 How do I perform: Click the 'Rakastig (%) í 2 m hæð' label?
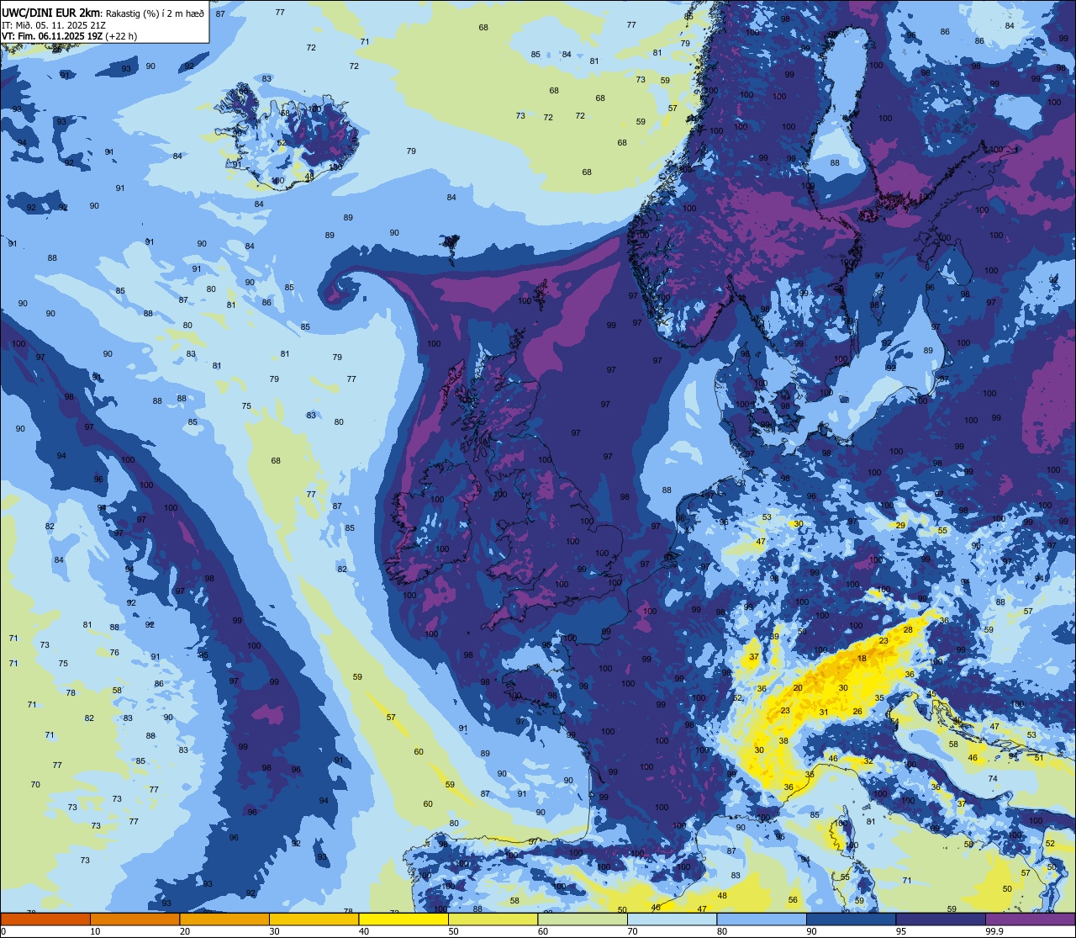(153, 12)
